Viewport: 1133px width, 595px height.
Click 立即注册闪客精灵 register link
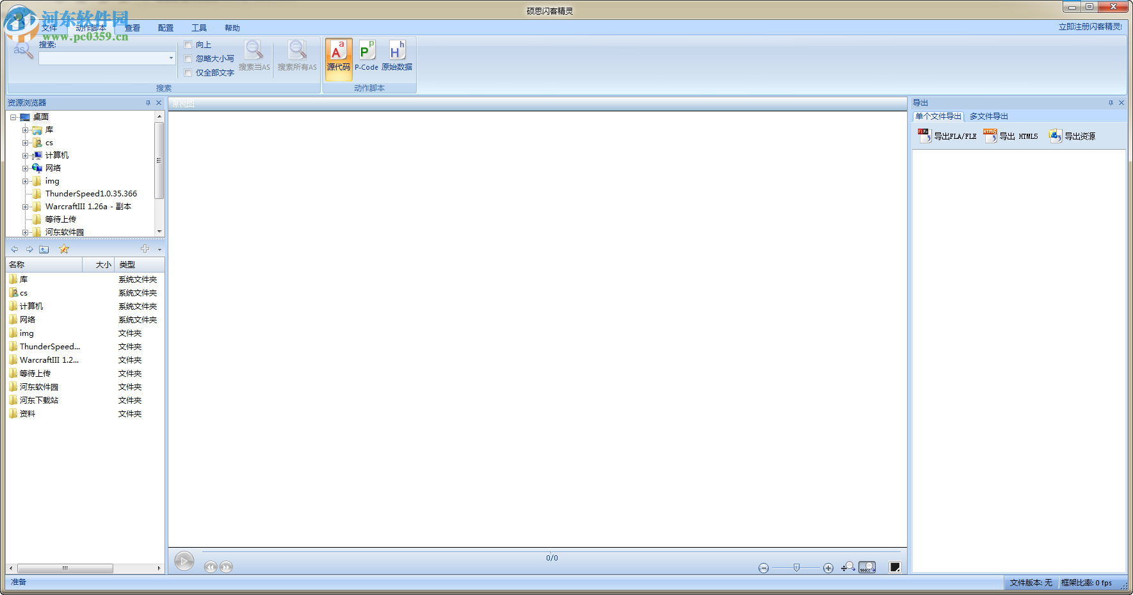pyautogui.click(x=1090, y=27)
